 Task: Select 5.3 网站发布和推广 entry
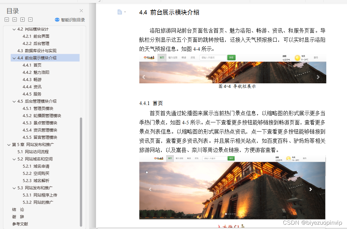click(x=35, y=188)
